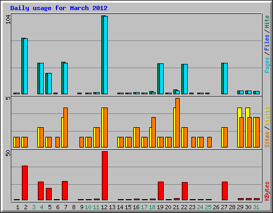The width and height of the screenshot is (273, 213).
Task: Click the 'Visits' legend label
Action: [x=267, y=116]
